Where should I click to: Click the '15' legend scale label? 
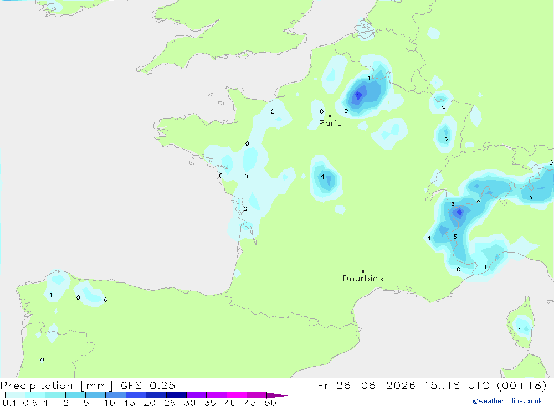130,403
